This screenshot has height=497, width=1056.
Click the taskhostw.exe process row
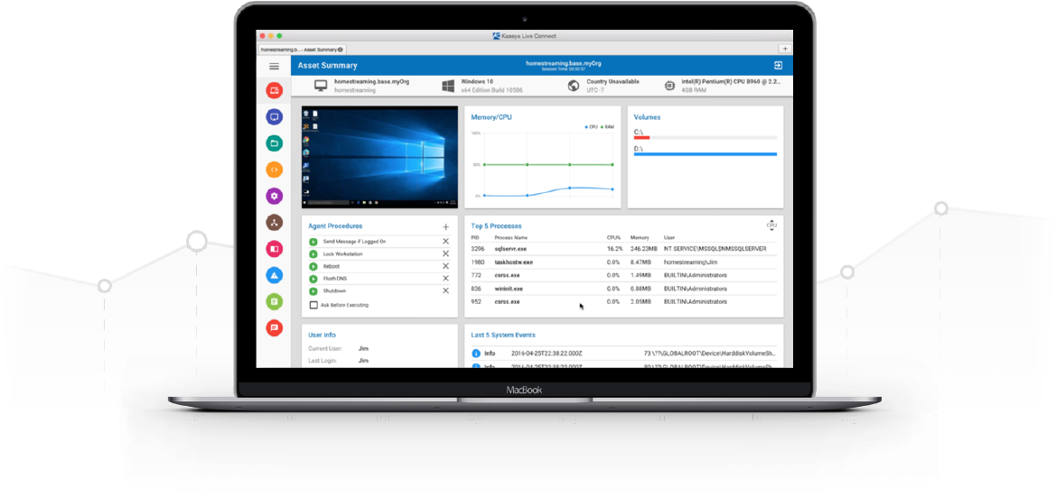623,262
